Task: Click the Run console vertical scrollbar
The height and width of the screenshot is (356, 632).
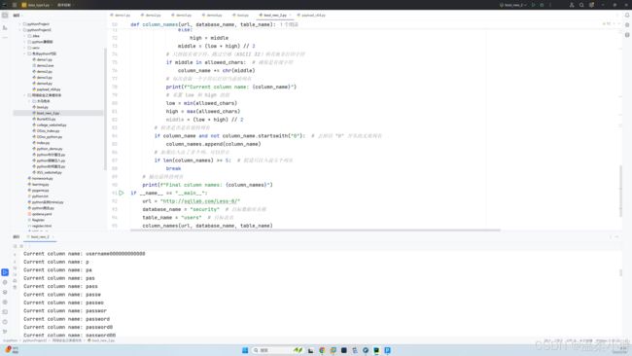Action: tap(620, 272)
